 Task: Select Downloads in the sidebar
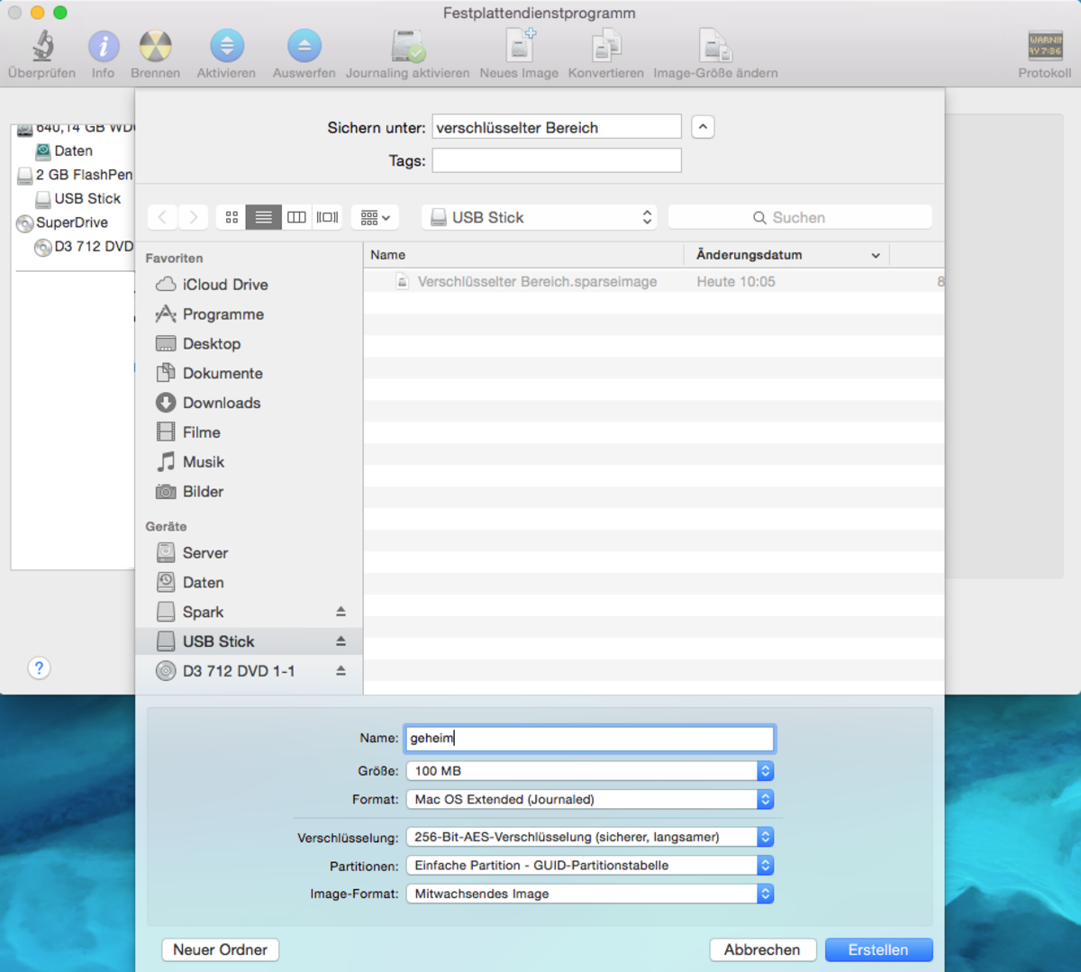click(x=221, y=403)
